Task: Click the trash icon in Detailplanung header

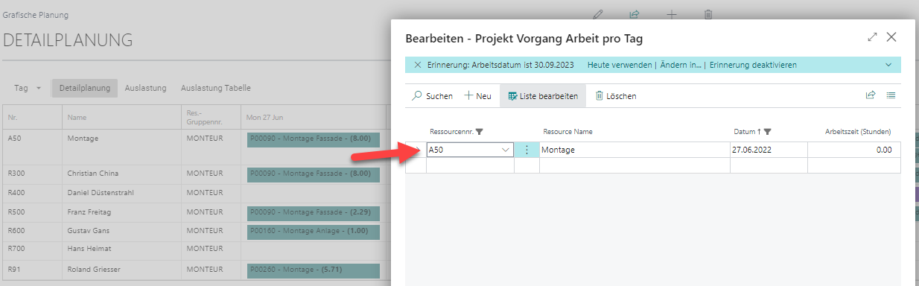Action: pos(708,14)
